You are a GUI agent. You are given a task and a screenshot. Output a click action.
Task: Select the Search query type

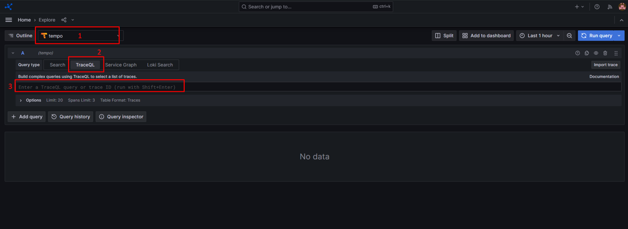point(57,65)
